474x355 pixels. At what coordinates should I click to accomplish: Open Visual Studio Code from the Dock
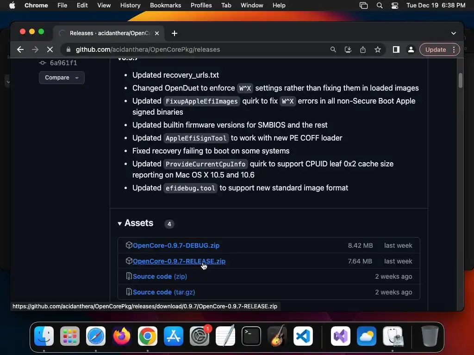click(303, 336)
